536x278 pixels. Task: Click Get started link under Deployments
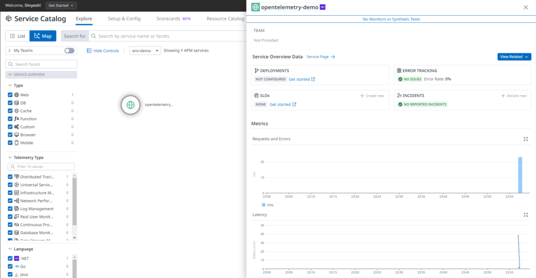302,79
